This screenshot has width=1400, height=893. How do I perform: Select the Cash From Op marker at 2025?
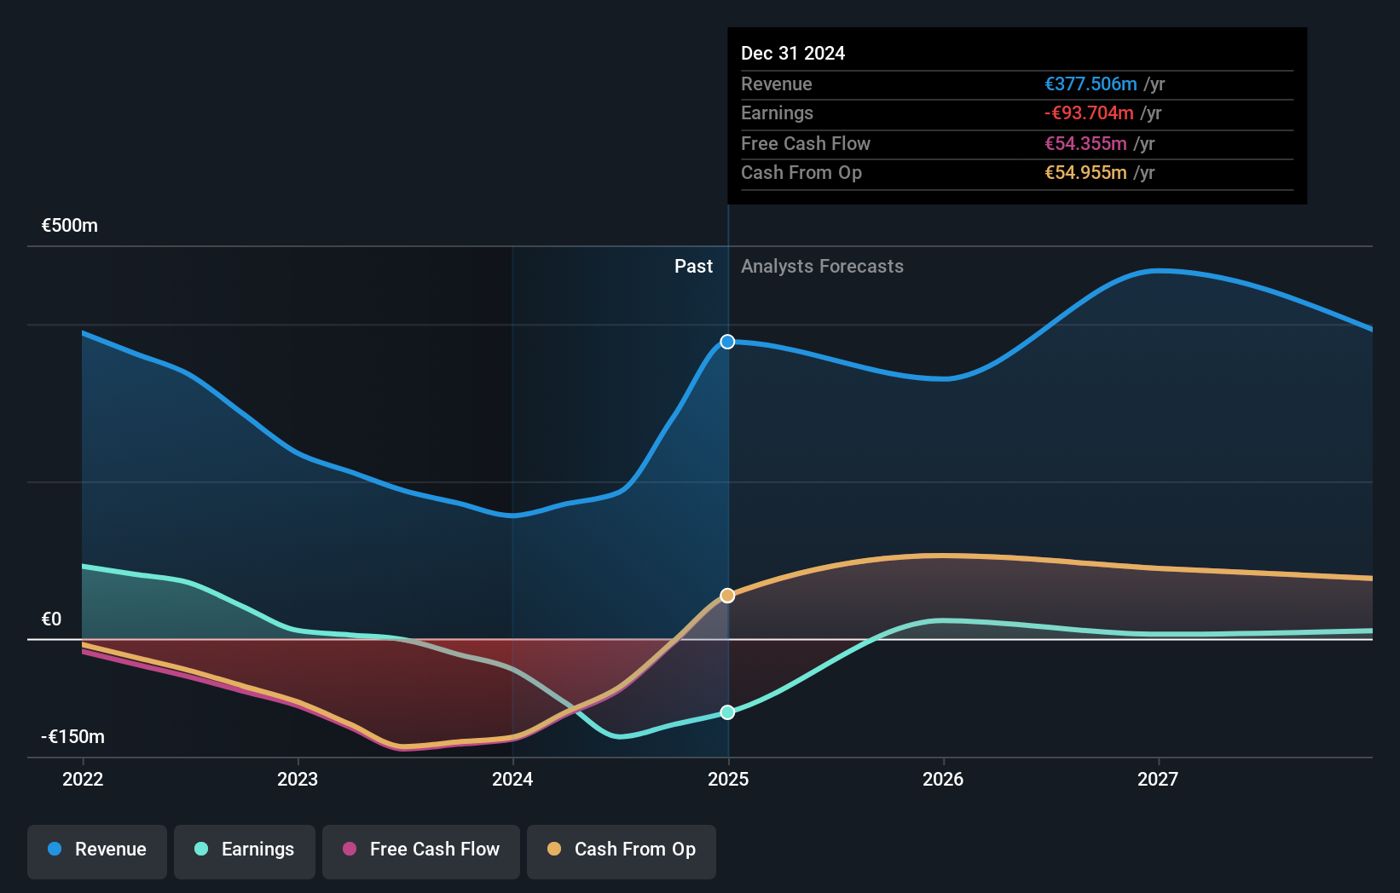727,594
